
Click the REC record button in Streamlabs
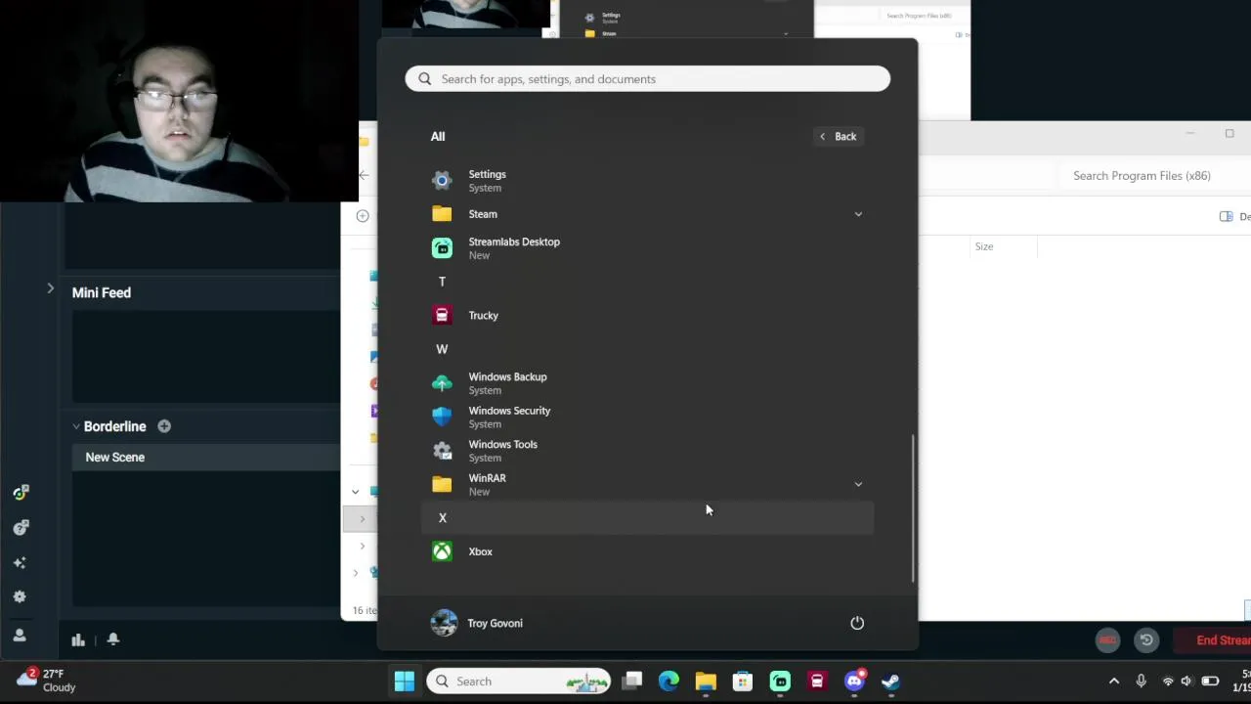1107,640
